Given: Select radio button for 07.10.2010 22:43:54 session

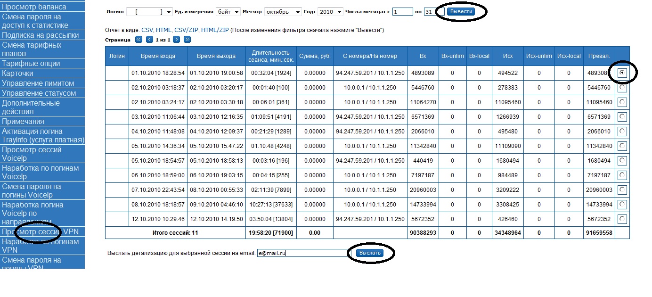Looking at the screenshot, I should (622, 190).
